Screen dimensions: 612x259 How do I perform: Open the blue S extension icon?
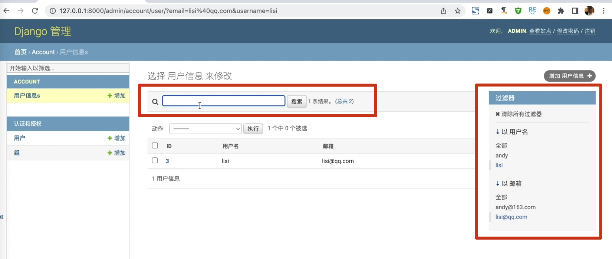point(476,11)
